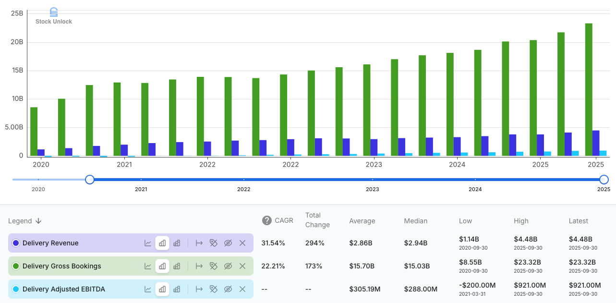The width and height of the screenshot is (616, 303).
Task: Switch Delivery Revenue to line chart
Action: (148, 243)
